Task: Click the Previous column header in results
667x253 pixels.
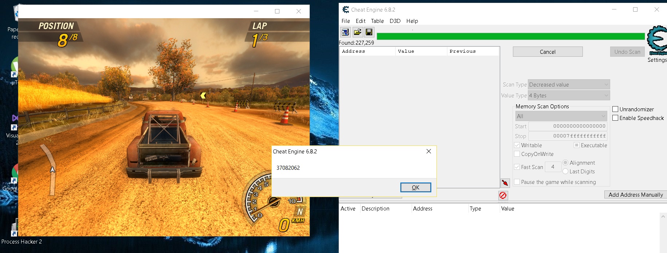Action: click(473, 51)
